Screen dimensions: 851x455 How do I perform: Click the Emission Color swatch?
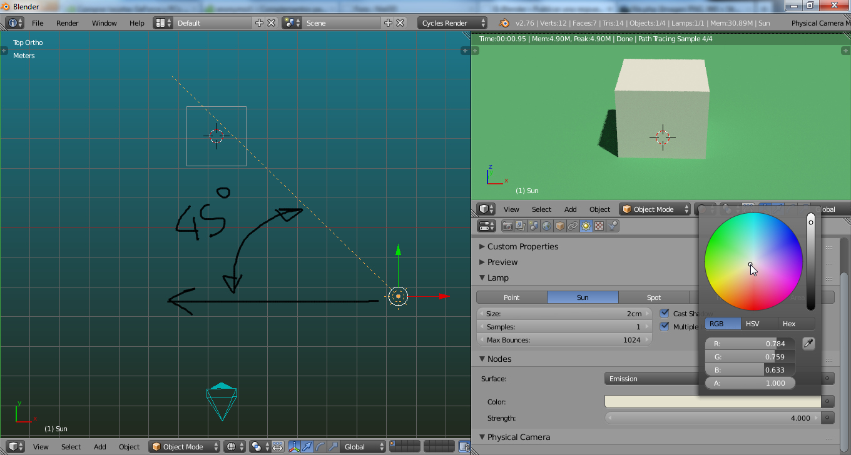tap(651, 402)
